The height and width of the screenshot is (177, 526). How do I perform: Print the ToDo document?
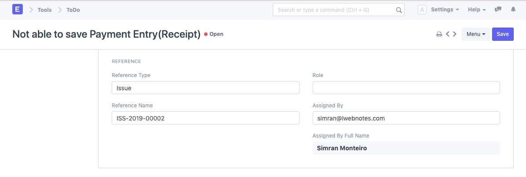tap(439, 34)
